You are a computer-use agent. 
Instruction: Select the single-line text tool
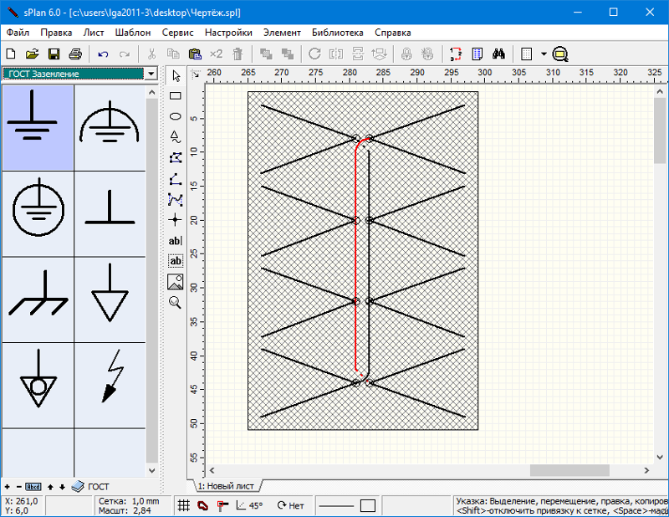pos(176,241)
